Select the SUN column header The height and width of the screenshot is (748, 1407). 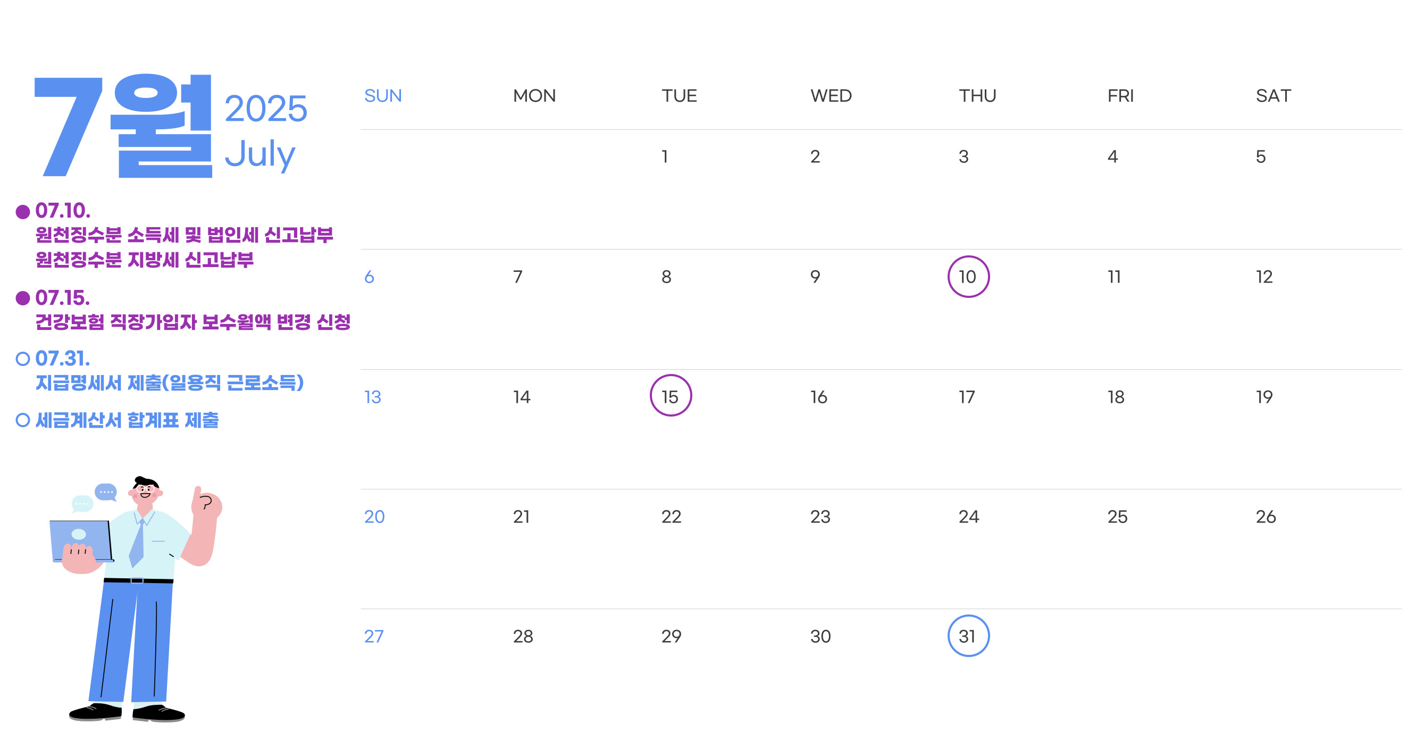click(x=383, y=96)
